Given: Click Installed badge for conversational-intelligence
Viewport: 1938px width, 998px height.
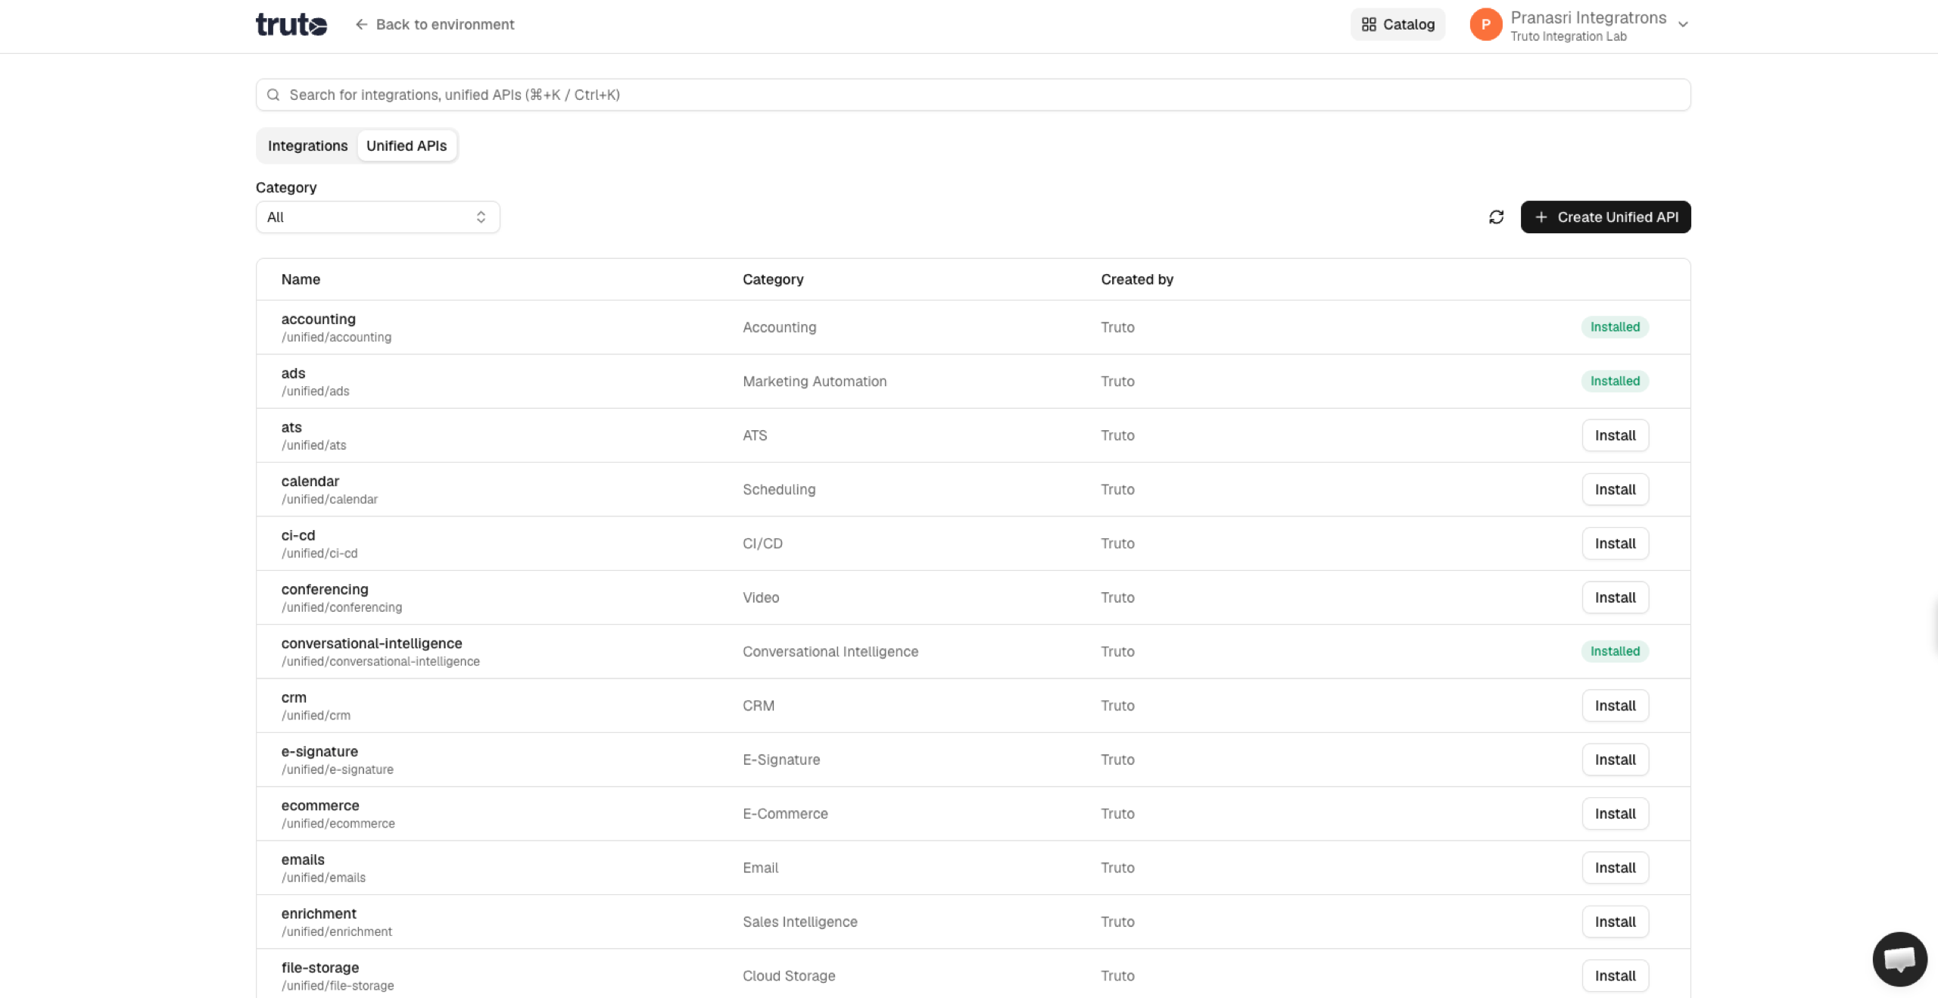Looking at the screenshot, I should [1615, 651].
